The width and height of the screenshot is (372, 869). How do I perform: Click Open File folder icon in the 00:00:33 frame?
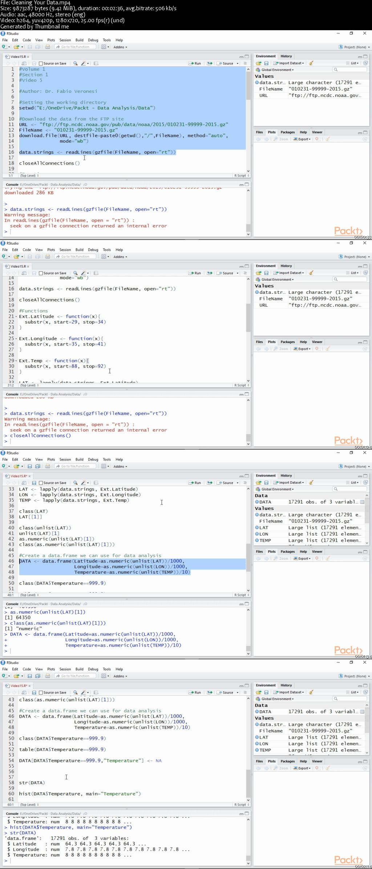[16, 47]
